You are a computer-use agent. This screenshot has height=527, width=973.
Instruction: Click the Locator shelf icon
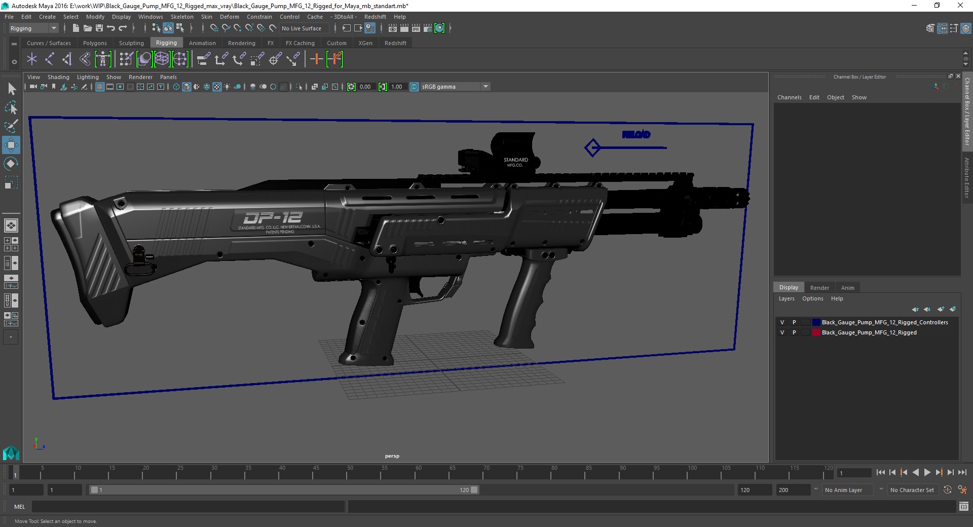click(x=32, y=59)
